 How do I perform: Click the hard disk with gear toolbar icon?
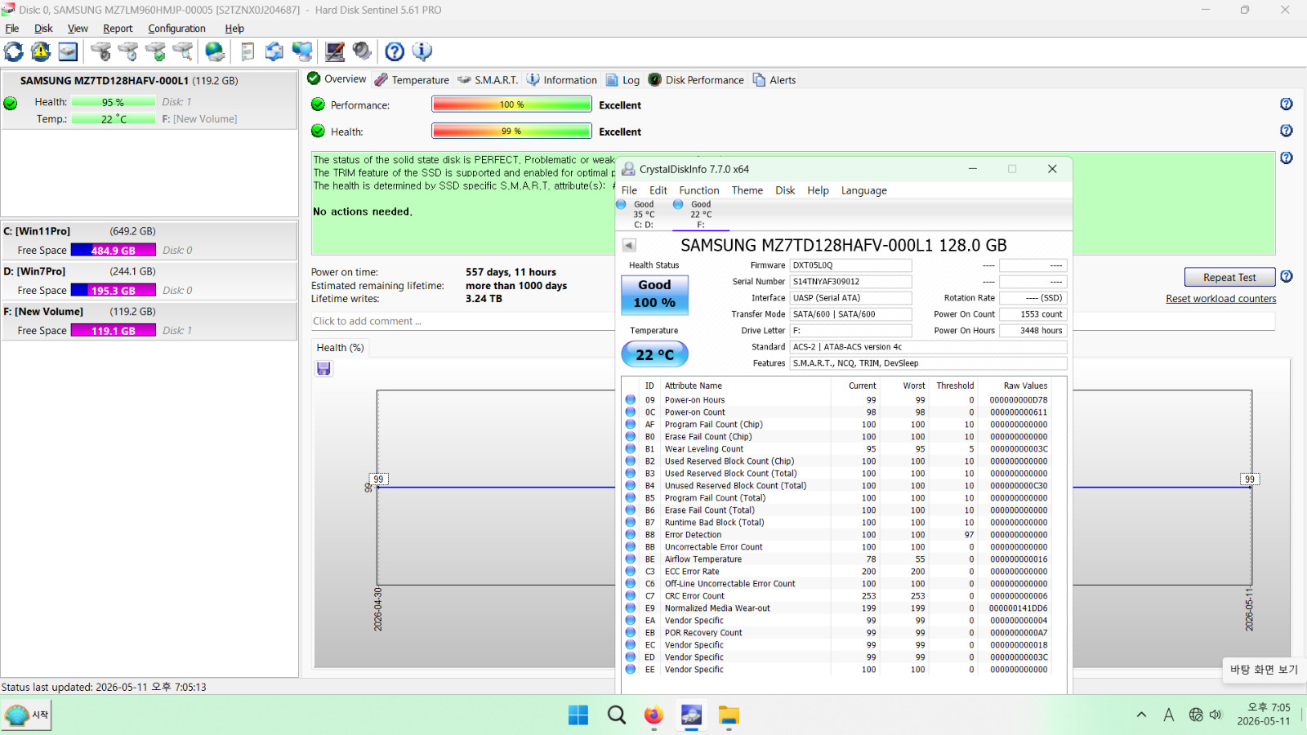101,51
